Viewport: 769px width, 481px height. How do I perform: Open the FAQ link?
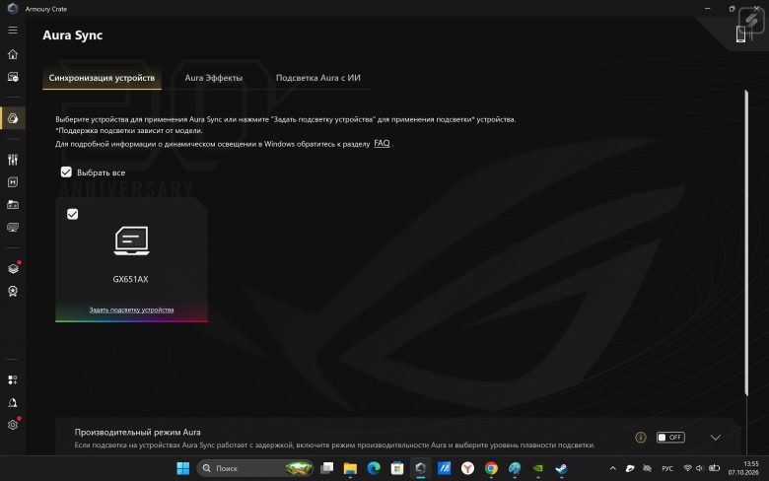coord(382,143)
